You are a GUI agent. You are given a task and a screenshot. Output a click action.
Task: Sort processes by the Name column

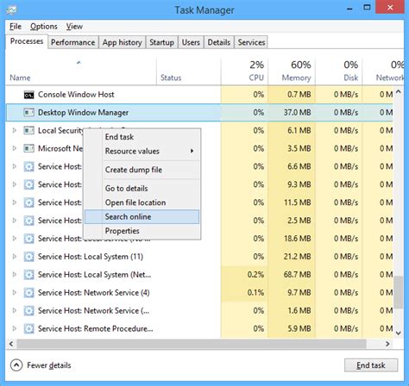[81, 72]
